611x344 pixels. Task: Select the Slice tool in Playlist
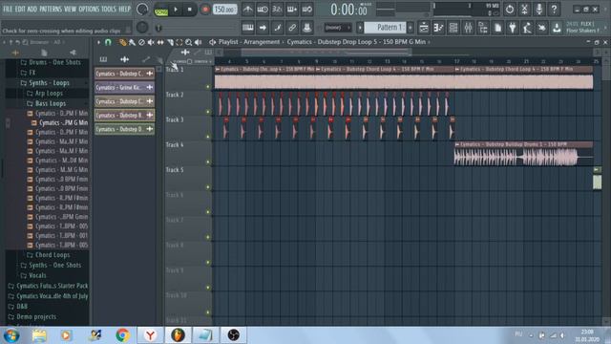(x=170, y=42)
